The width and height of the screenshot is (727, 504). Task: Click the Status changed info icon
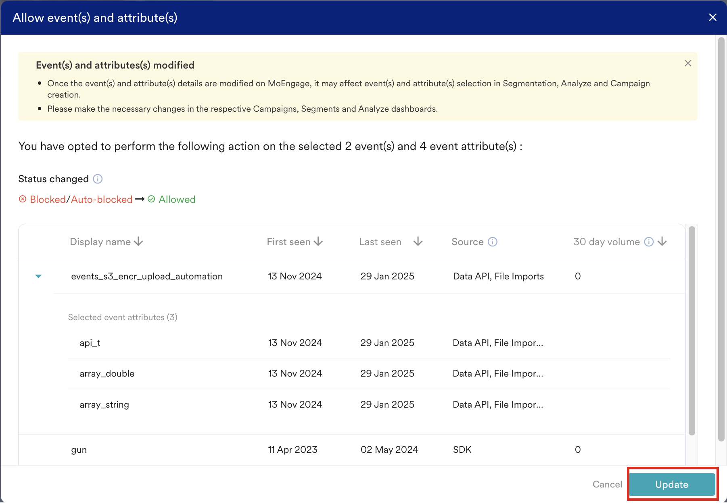98,179
